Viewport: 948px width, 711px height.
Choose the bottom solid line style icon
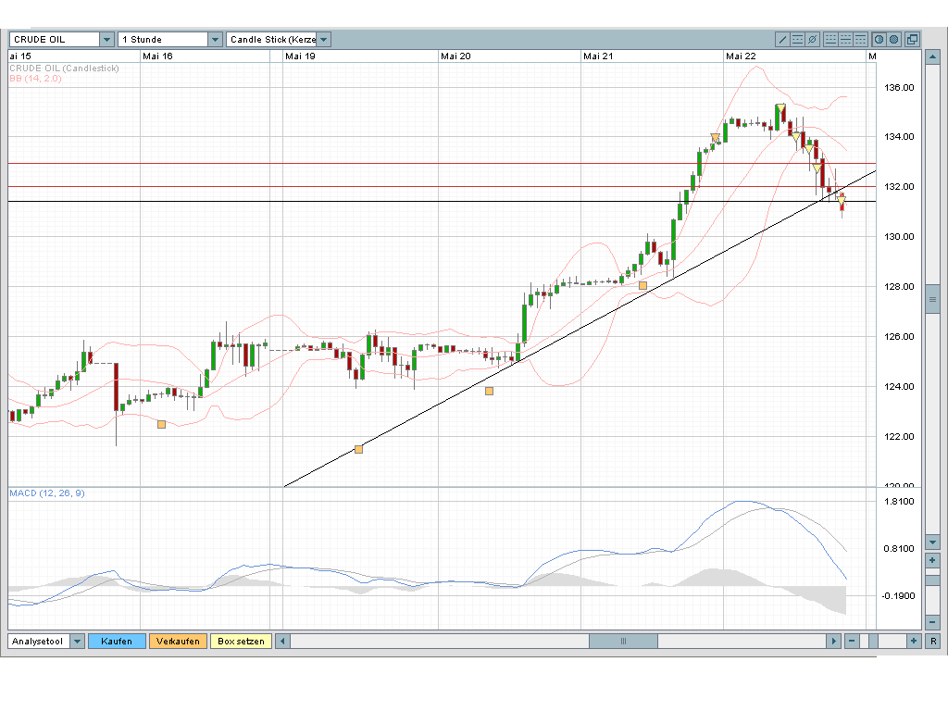click(x=830, y=40)
